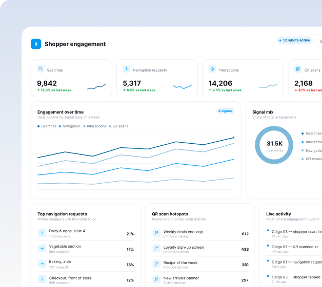
Task: Open Odigo 03 shopper tapped activity entry
Action: coord(294,279)
